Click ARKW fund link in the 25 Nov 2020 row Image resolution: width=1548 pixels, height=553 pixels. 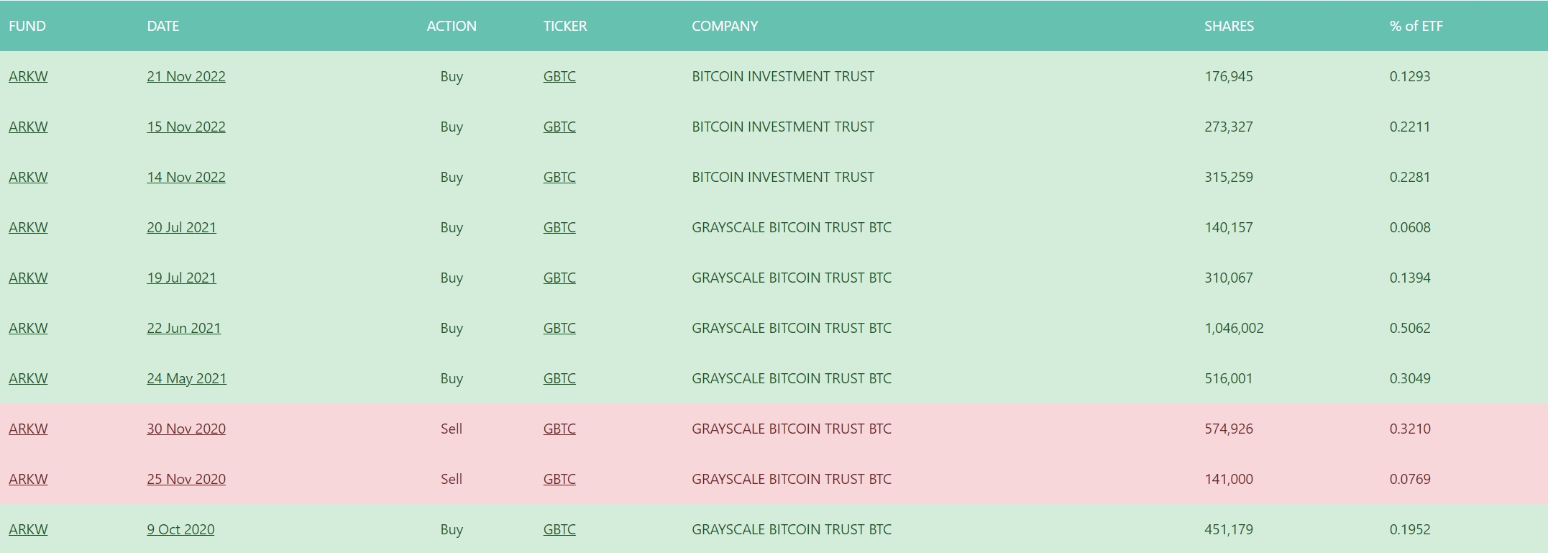coord(28,479)
